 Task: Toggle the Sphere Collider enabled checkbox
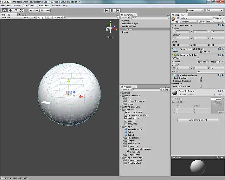click(x=178, y=55)
